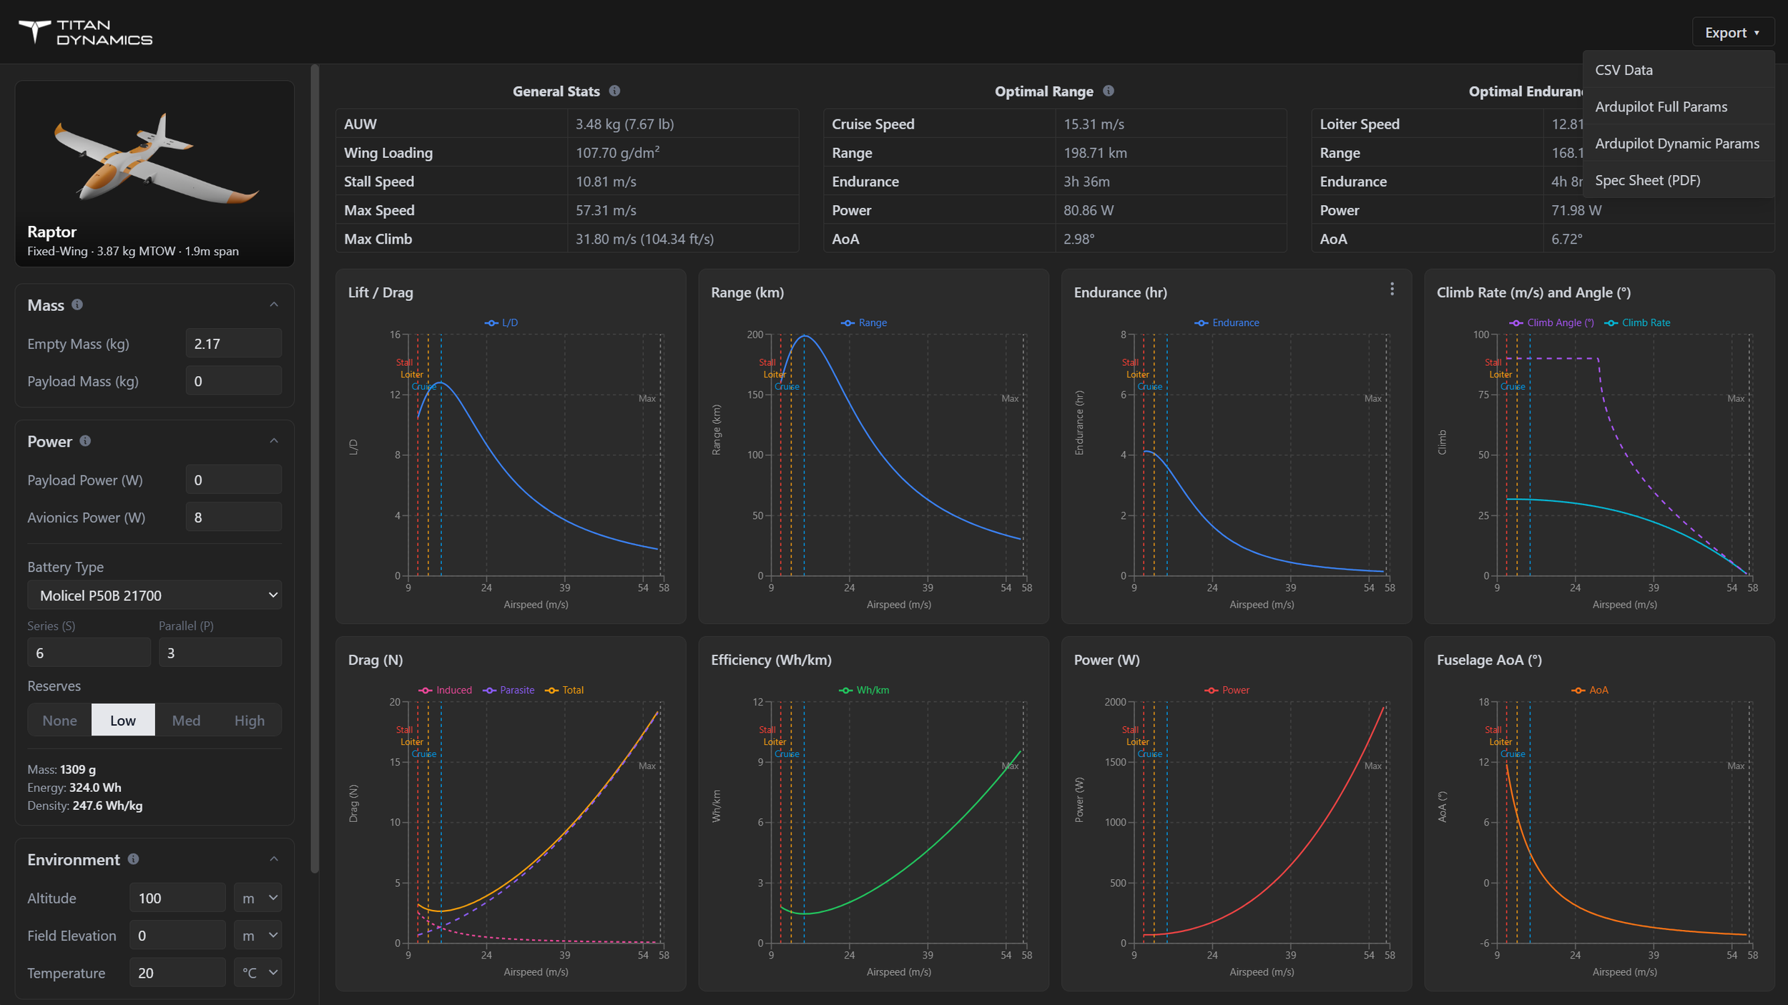
Task: Choose Spec Sheet (PDF) export
Action: click(1679, 180)
